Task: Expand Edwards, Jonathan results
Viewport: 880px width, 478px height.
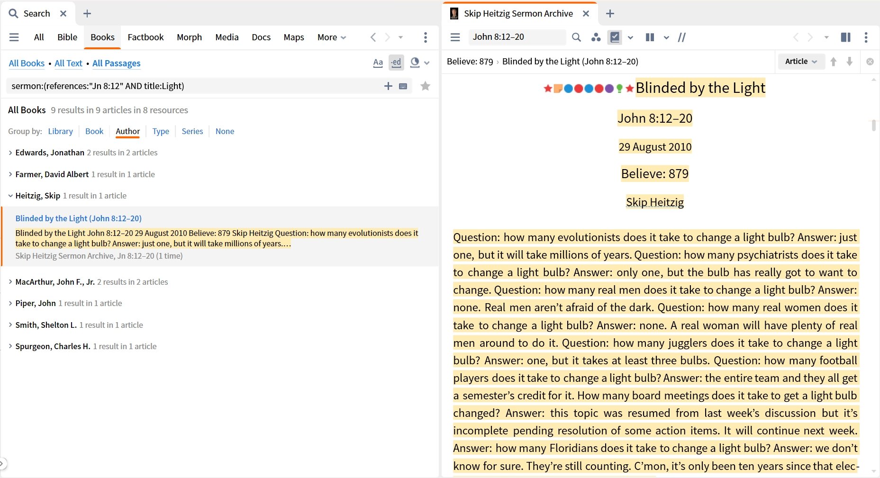Action: click(x=10, y=153)
